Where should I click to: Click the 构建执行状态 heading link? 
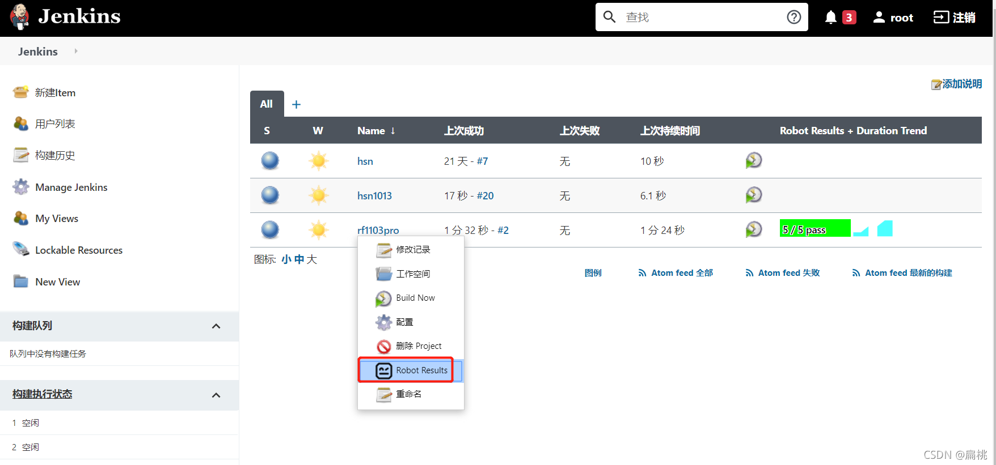[43, 394]
